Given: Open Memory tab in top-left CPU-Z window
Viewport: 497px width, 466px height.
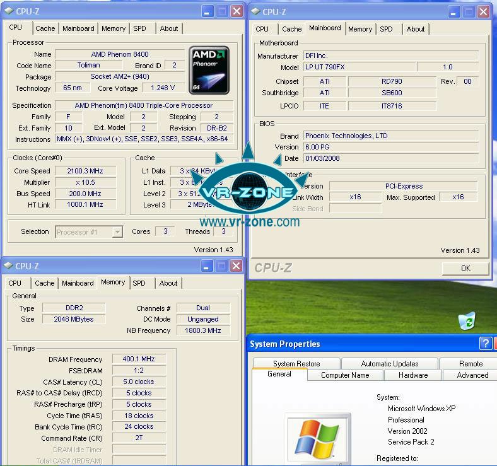Looking at the screenshot, I should (x=114, y=28).
